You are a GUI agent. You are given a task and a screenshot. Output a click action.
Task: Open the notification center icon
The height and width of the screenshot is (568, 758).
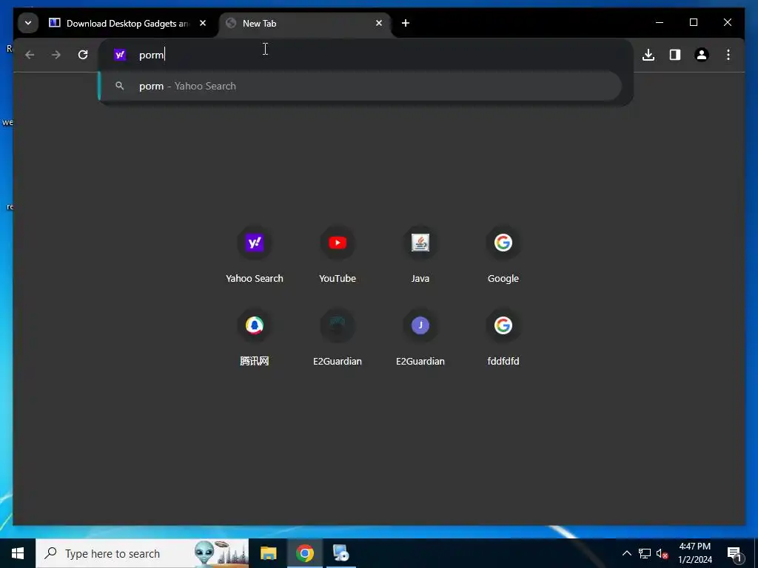[734, 553]
